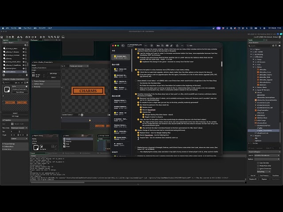Click the new note compose icon in Notes
Viewport: 283px width, 212px height.
coord(152,45)
